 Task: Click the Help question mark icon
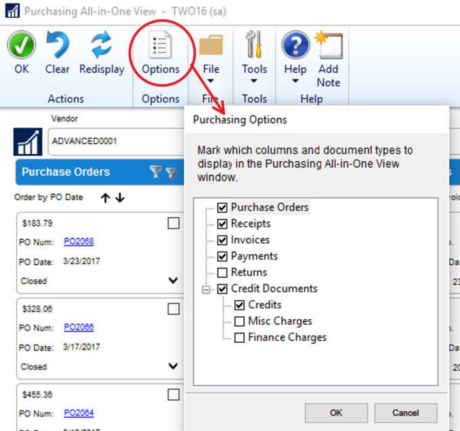295,46
